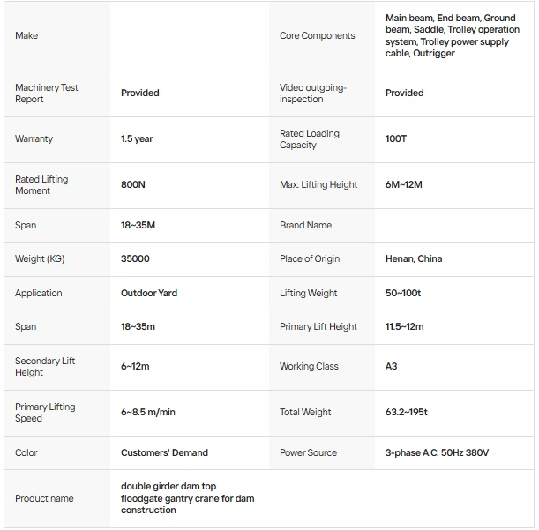Select the "Rated Loading Capacity" label
539x530 pixels.
[310, 139]
